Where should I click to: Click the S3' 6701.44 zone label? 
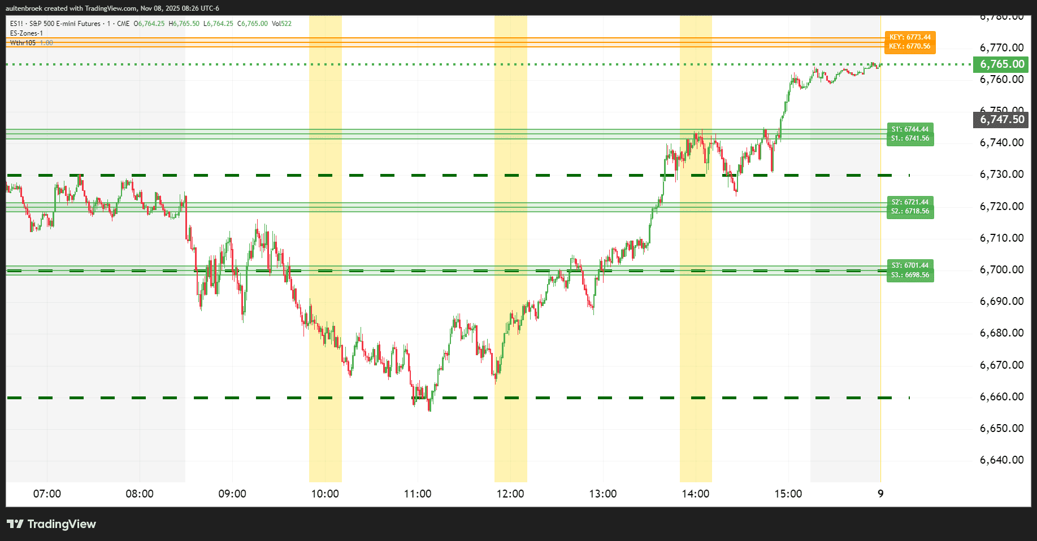[x=910, y=265]
